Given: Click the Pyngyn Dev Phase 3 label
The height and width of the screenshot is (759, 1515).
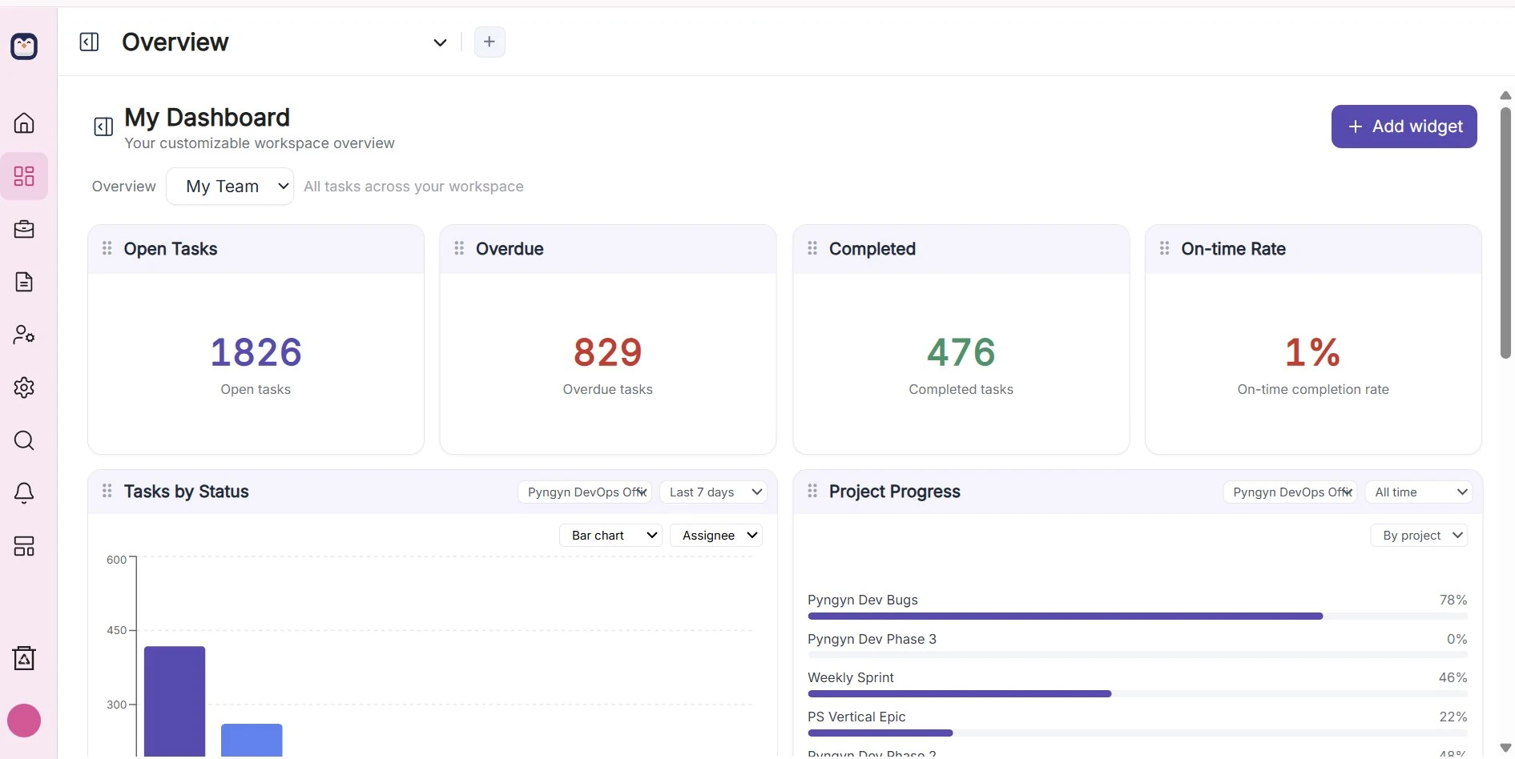Looking at the screenshot, I should click(872, 639).
